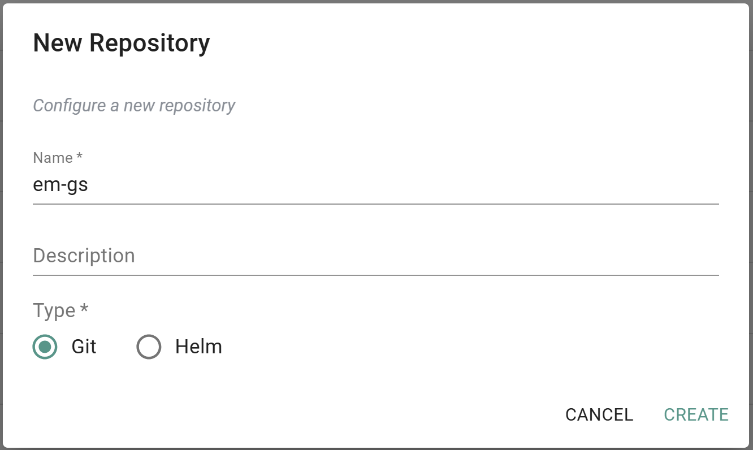Viewport: 753px width, 450px height.
Task: Confirm repository creation with CREATE
Action: click(696, 414)
